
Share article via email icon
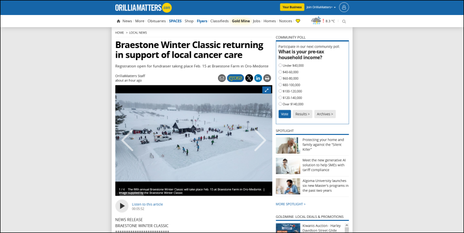[x=222, y=78]
